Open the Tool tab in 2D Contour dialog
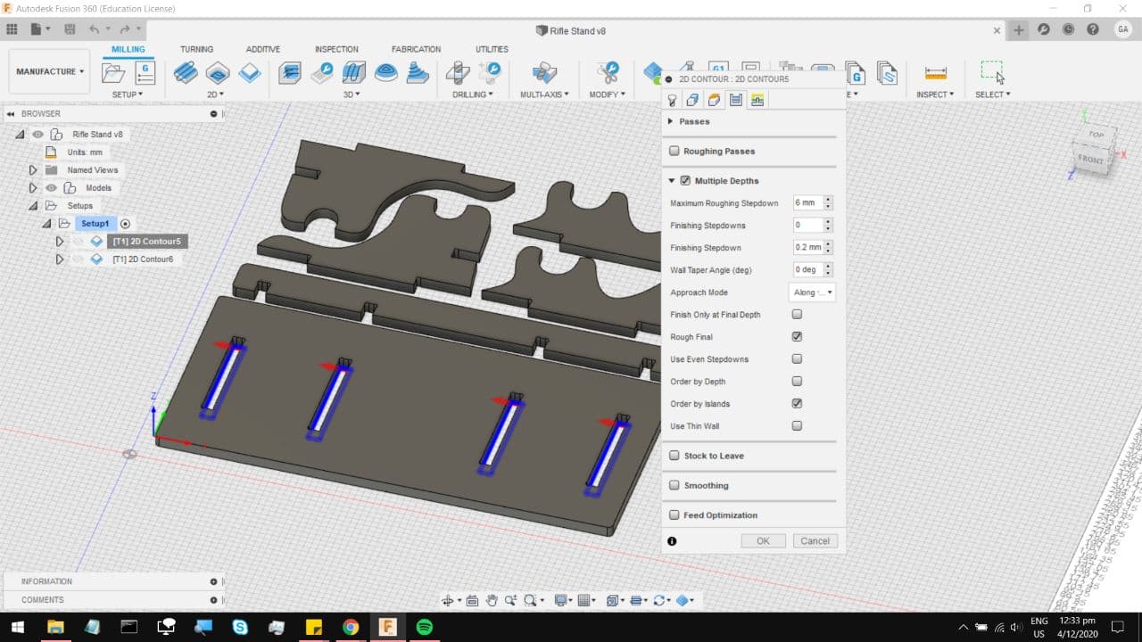 click(673, 100)
